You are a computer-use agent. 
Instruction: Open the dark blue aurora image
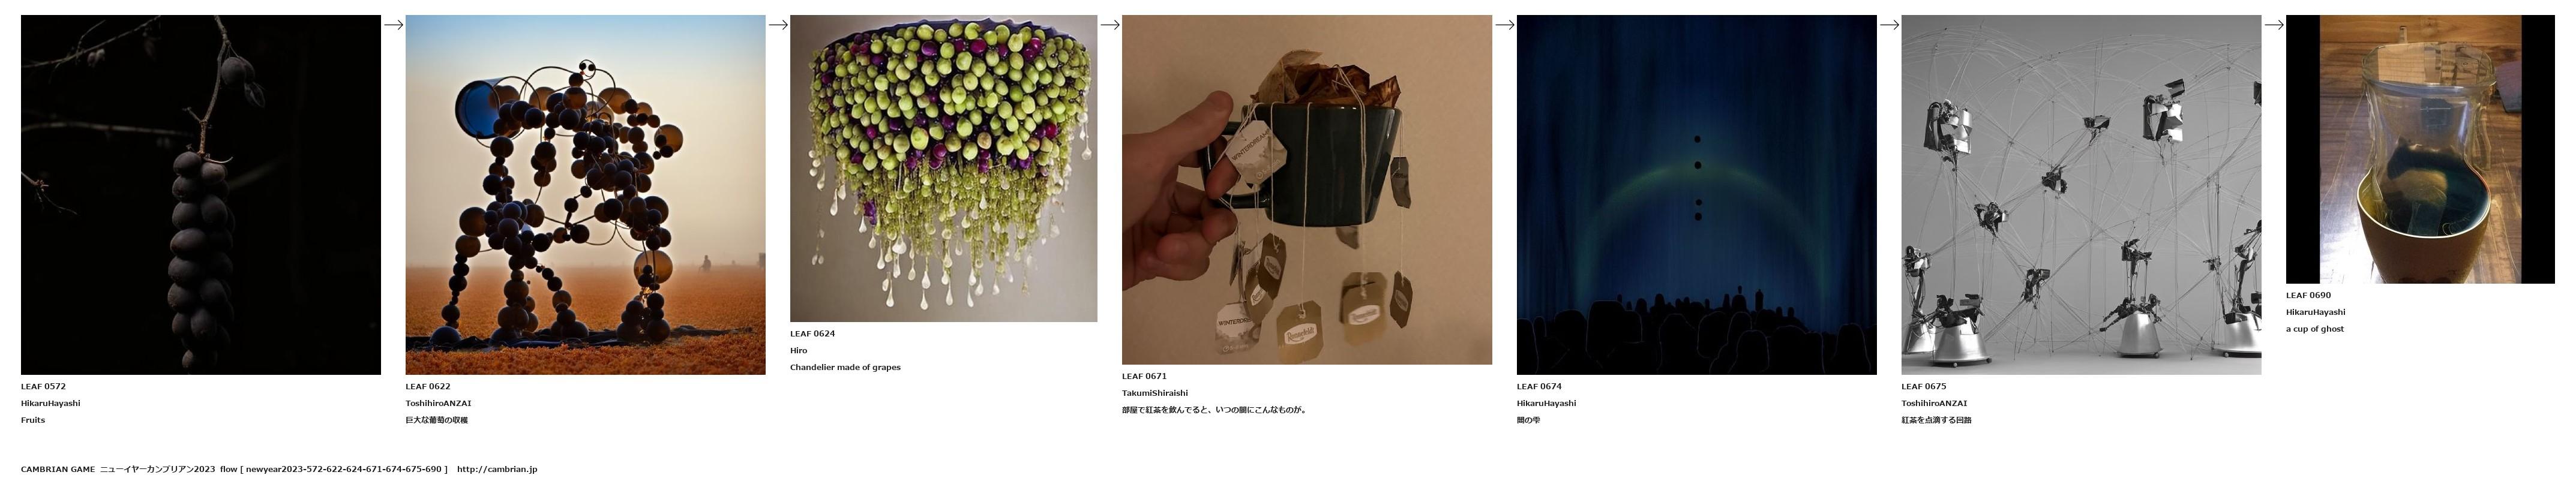[x=1696, y=195]
